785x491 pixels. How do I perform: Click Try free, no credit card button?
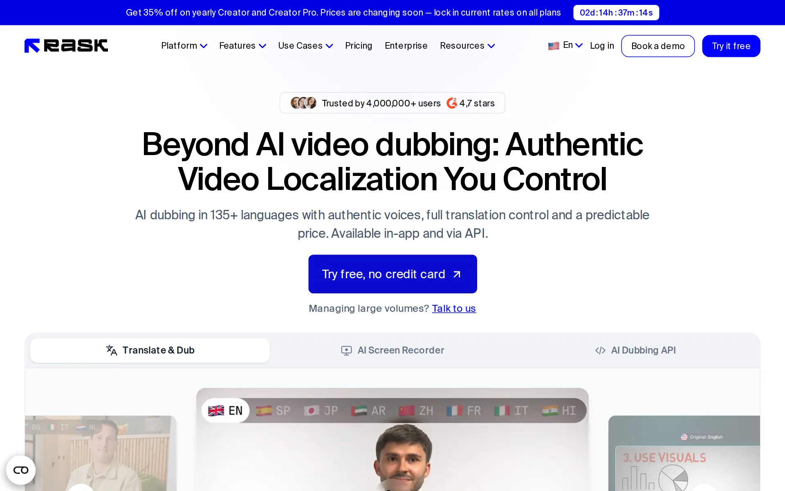[x=392, y=274]
